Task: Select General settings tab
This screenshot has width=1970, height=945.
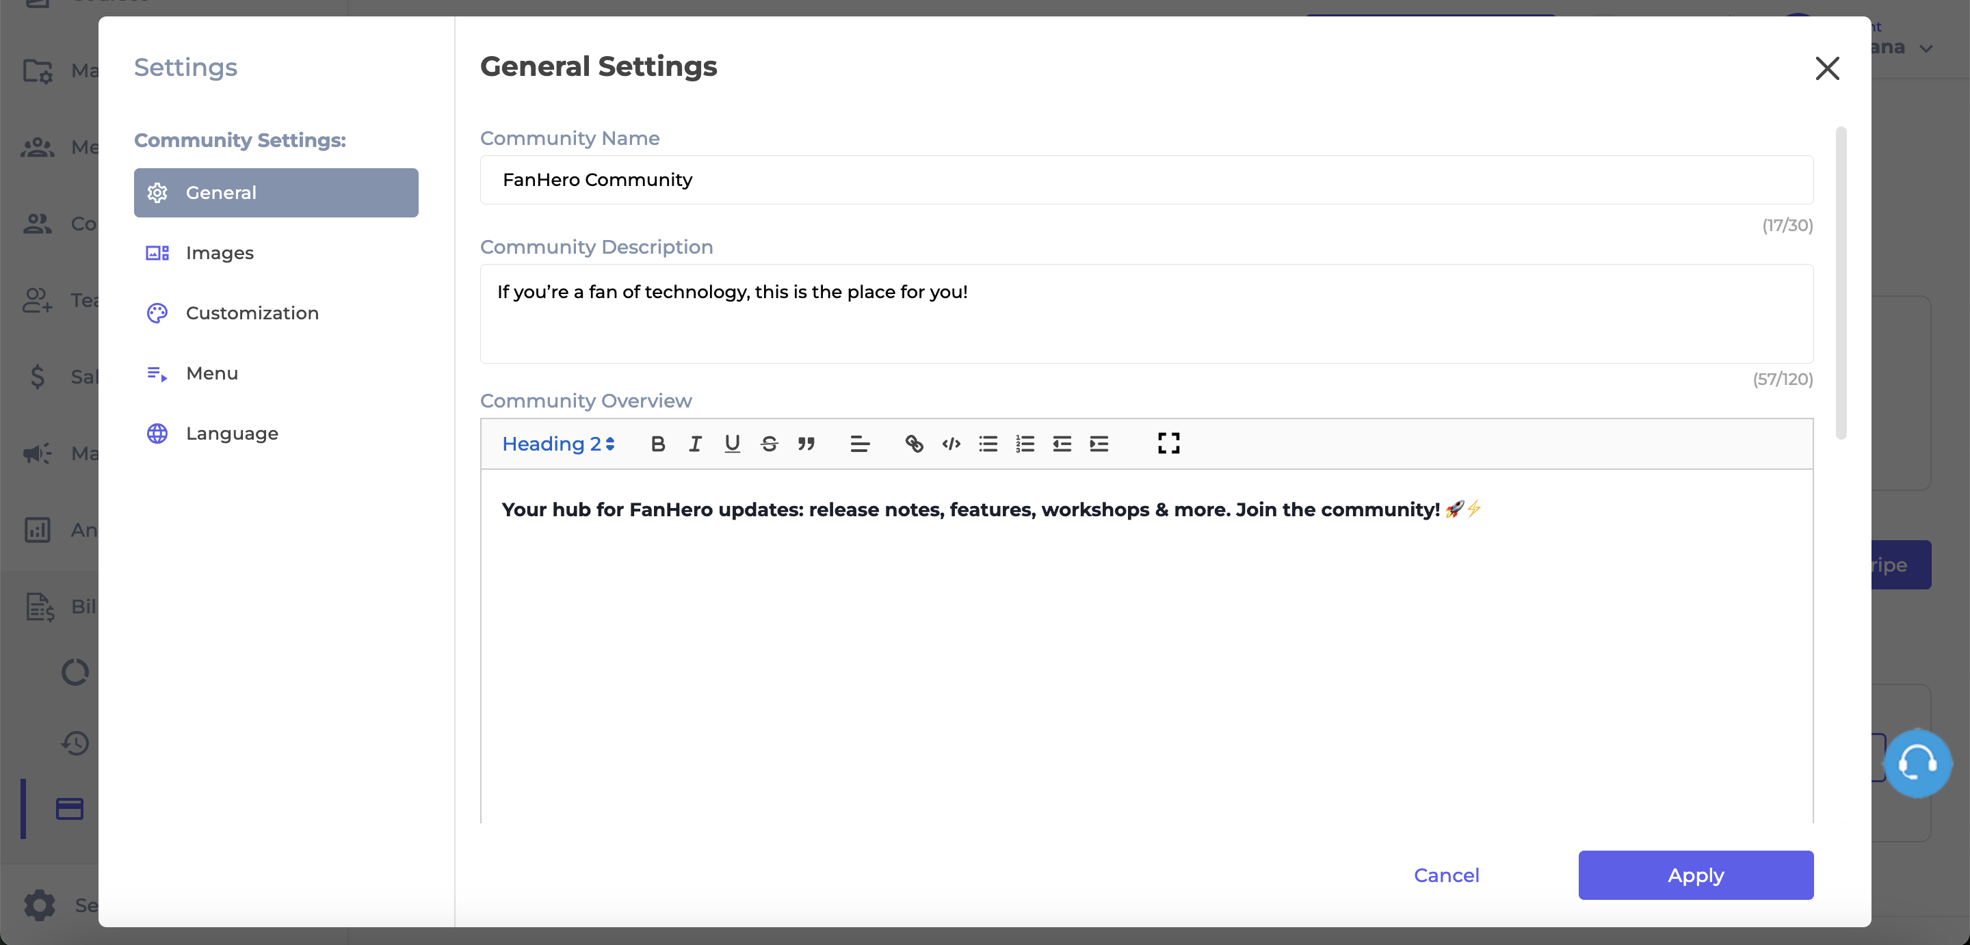Action: click(x=276, y=193)
